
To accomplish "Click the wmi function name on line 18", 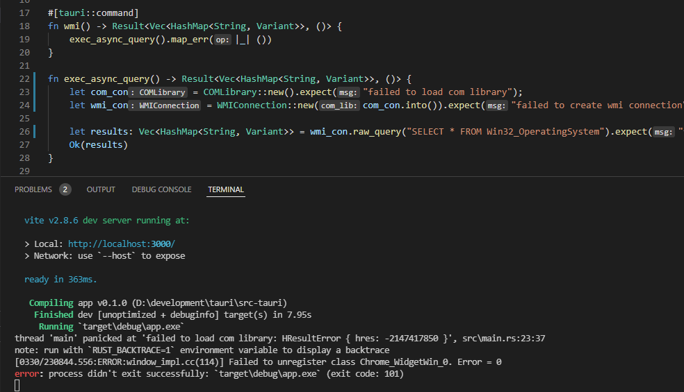I will click(72, 26).
